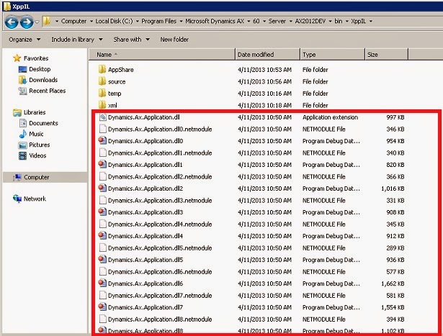
Task: Select the Dynamics.Ax.Application.dll file icon
Action: pos(102,117)
